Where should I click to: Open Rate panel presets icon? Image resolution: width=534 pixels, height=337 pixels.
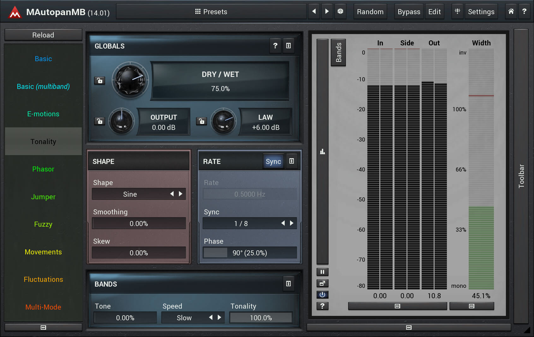tap(292, 161)
